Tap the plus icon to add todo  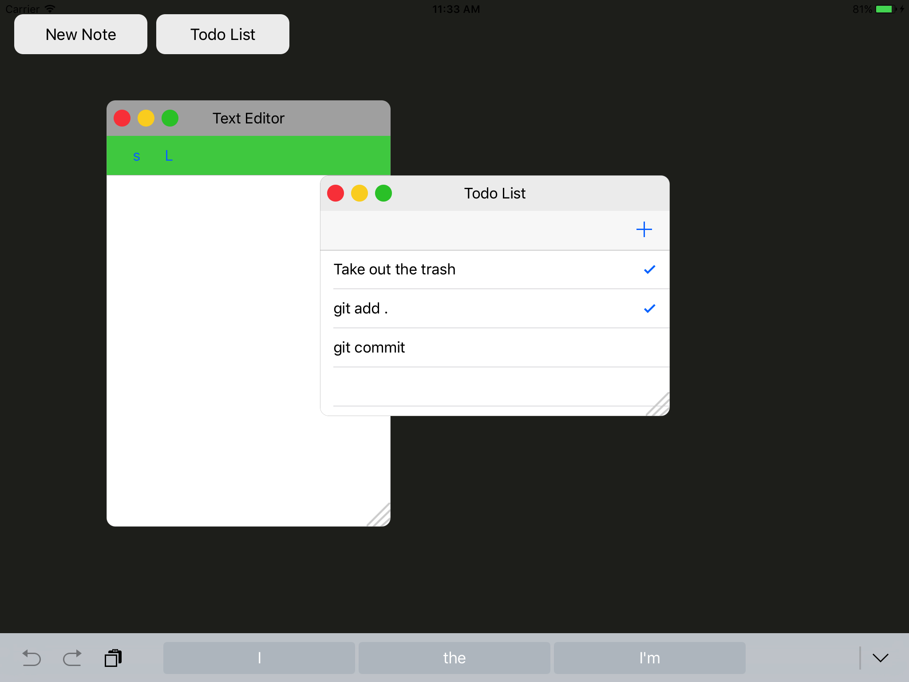tap(644, 230)
